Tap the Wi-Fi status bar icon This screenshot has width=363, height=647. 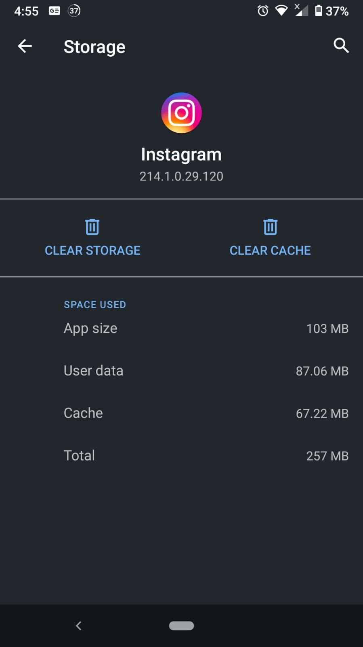pyautogui.click(x=281, y=11)
